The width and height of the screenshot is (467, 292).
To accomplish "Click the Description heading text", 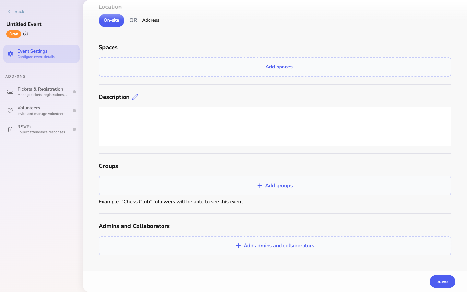I will (114, 97).
